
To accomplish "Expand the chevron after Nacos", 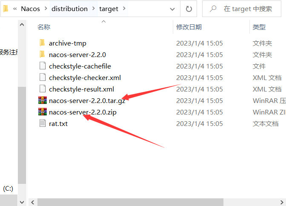I will [46, 9].
